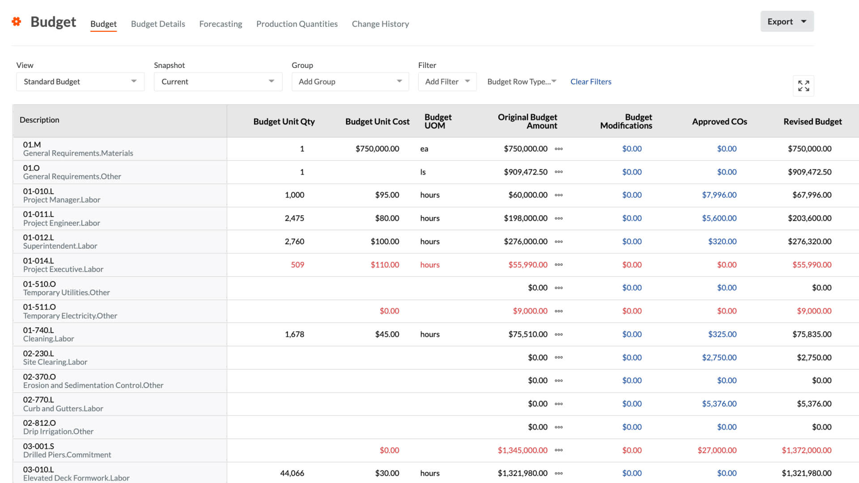This screenshot has width=859, height=483.
Task: Select the Budget Details tab
Action: click(157, 24)
